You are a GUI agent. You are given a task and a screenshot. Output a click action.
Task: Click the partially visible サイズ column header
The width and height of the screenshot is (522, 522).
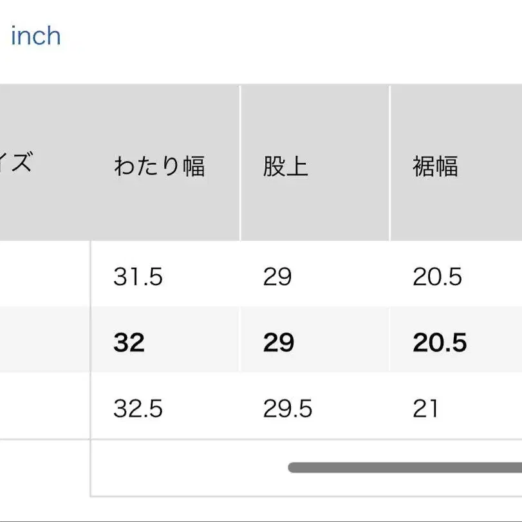click(x=19, y=162)
